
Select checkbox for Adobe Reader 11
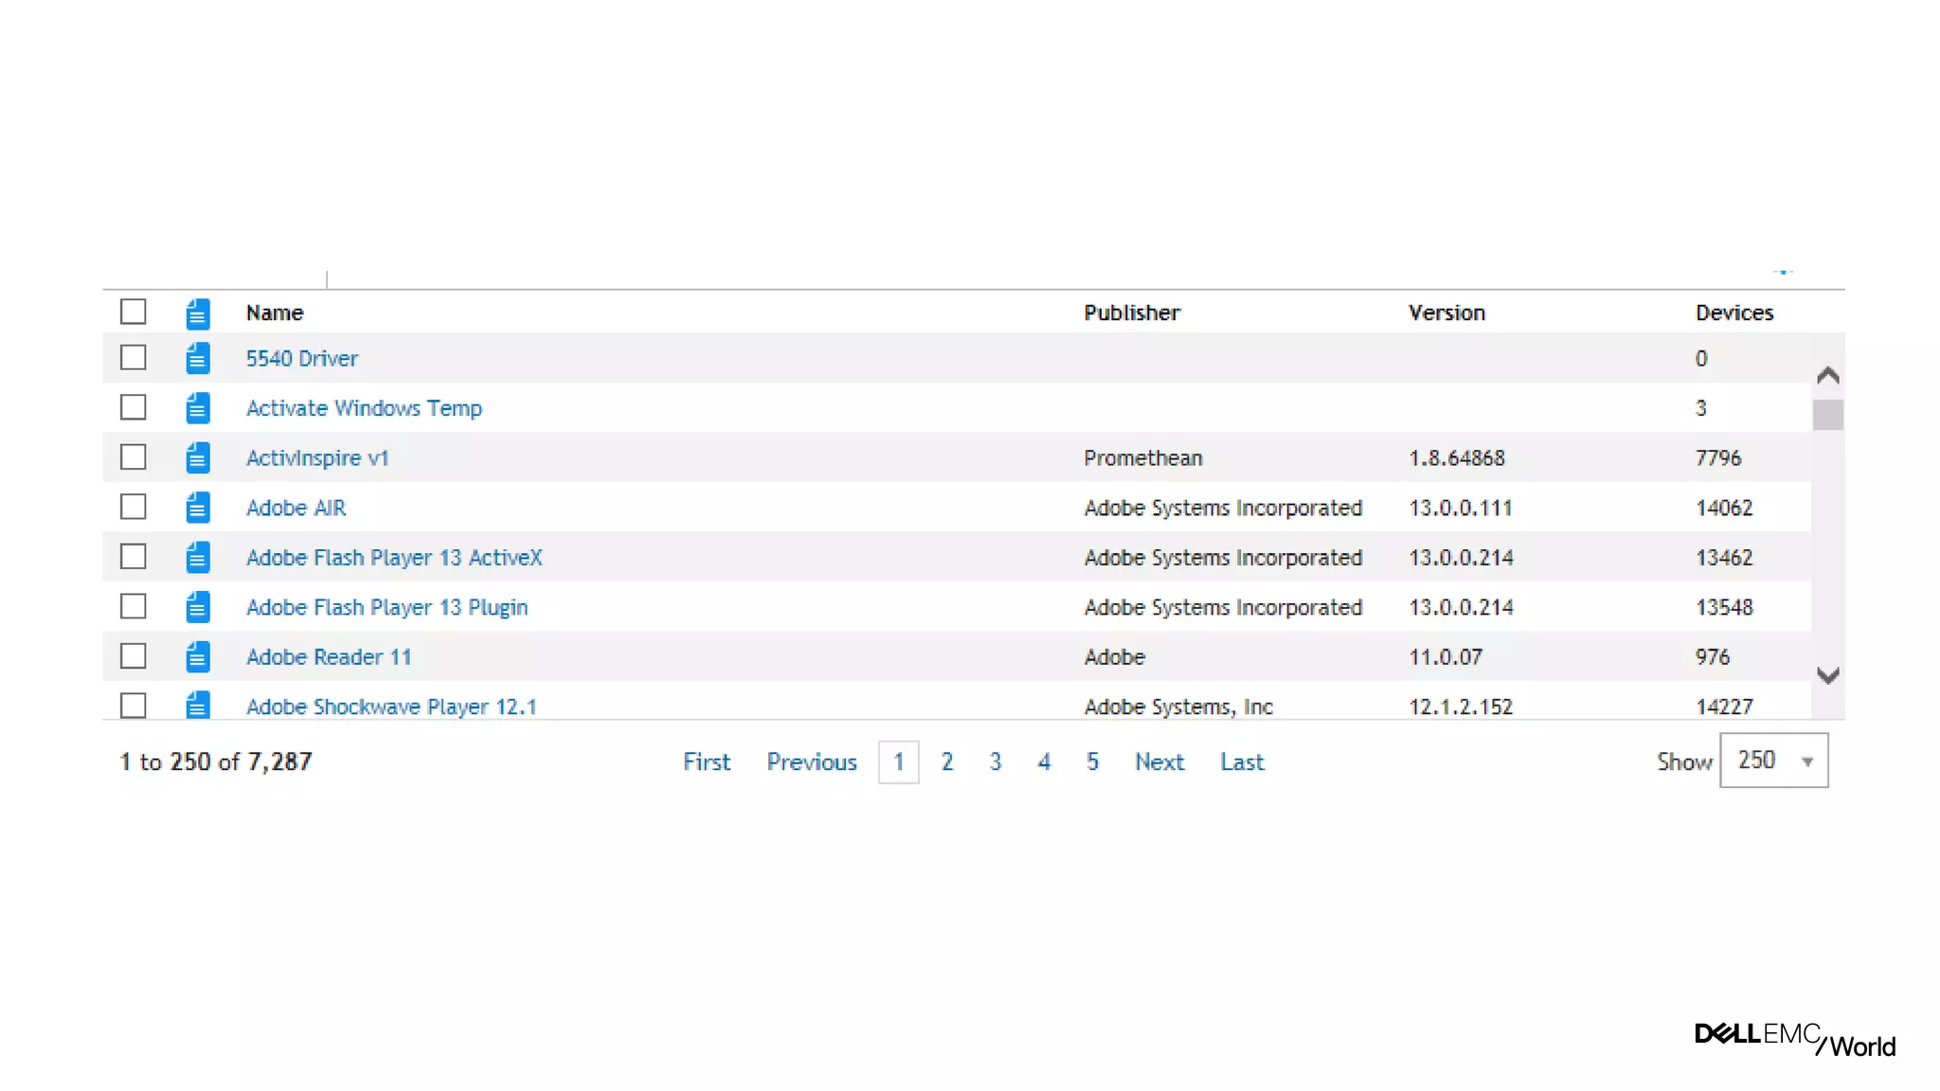click(134, 655)
